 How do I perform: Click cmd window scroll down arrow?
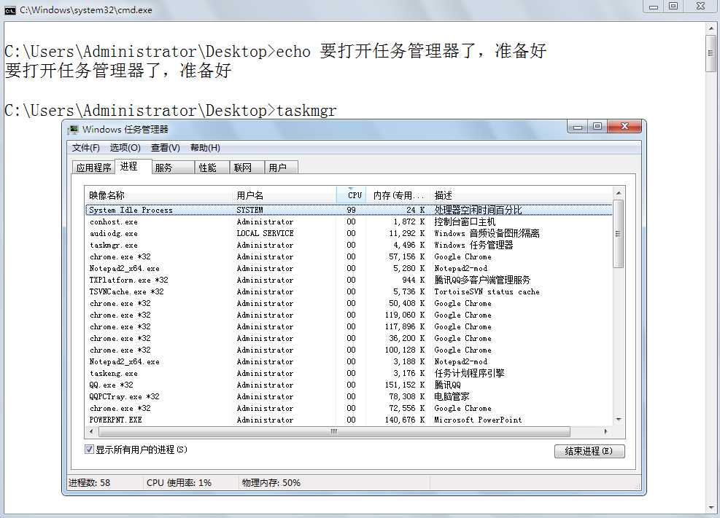(x=711, y=508)
